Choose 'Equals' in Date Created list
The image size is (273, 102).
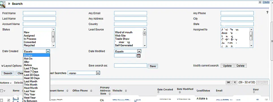36,55
